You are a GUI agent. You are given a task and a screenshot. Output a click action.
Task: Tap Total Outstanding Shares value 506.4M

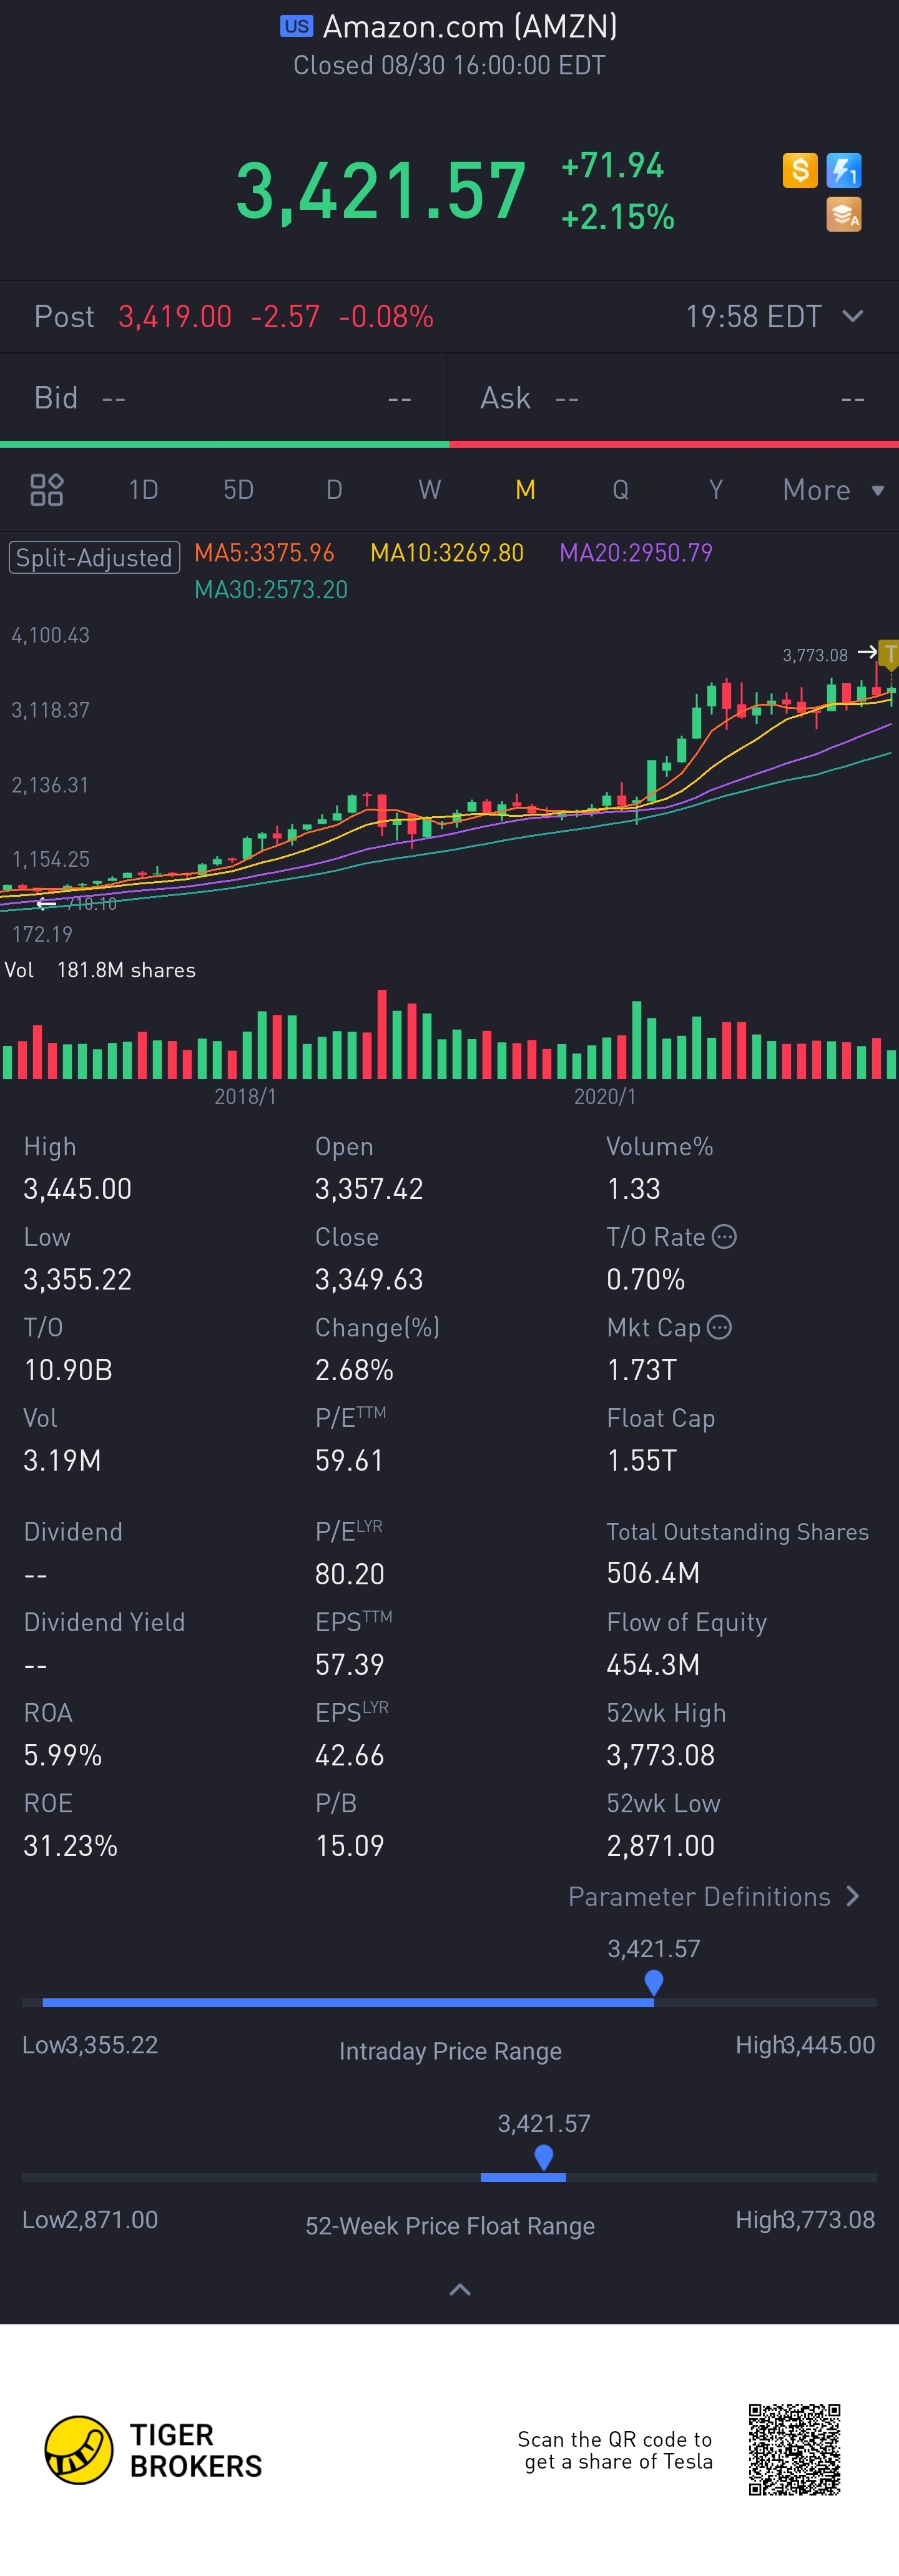(653, 1573)
